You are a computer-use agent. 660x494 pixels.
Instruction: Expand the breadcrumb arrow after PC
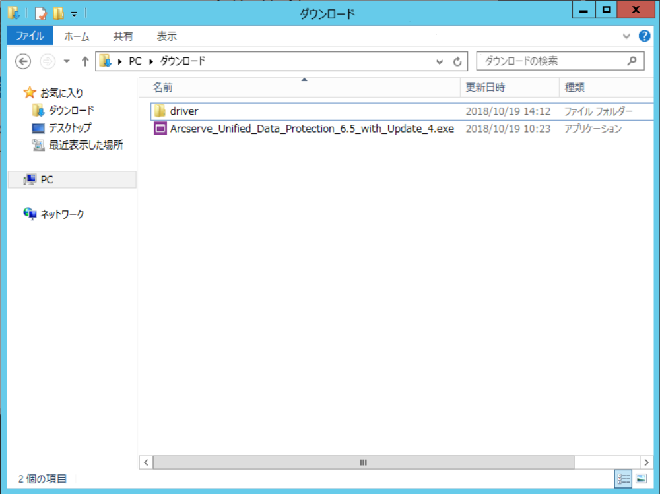(x=150, y=61)
